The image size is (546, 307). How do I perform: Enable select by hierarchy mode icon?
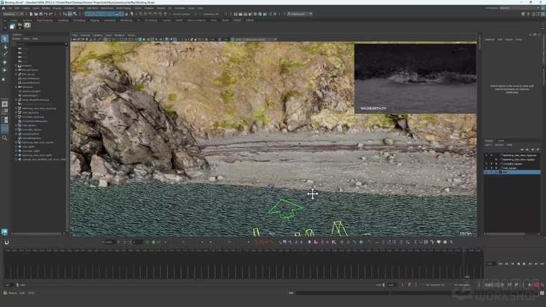click(x=65, y=14)
